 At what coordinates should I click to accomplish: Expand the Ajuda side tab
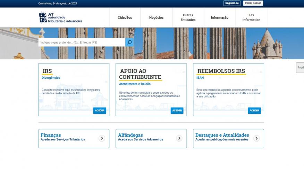pyautogui.click(x=300, y=68)
